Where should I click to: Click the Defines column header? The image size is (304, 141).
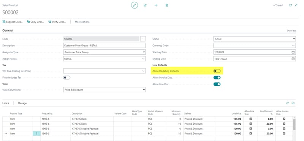click(188, 114)
